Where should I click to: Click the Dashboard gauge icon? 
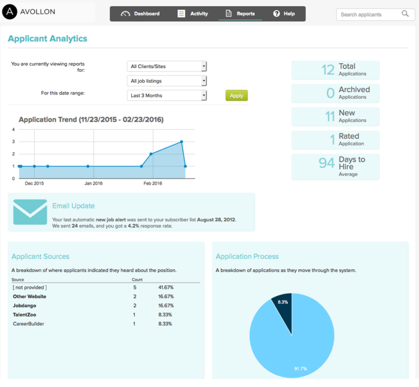point(126,14)
